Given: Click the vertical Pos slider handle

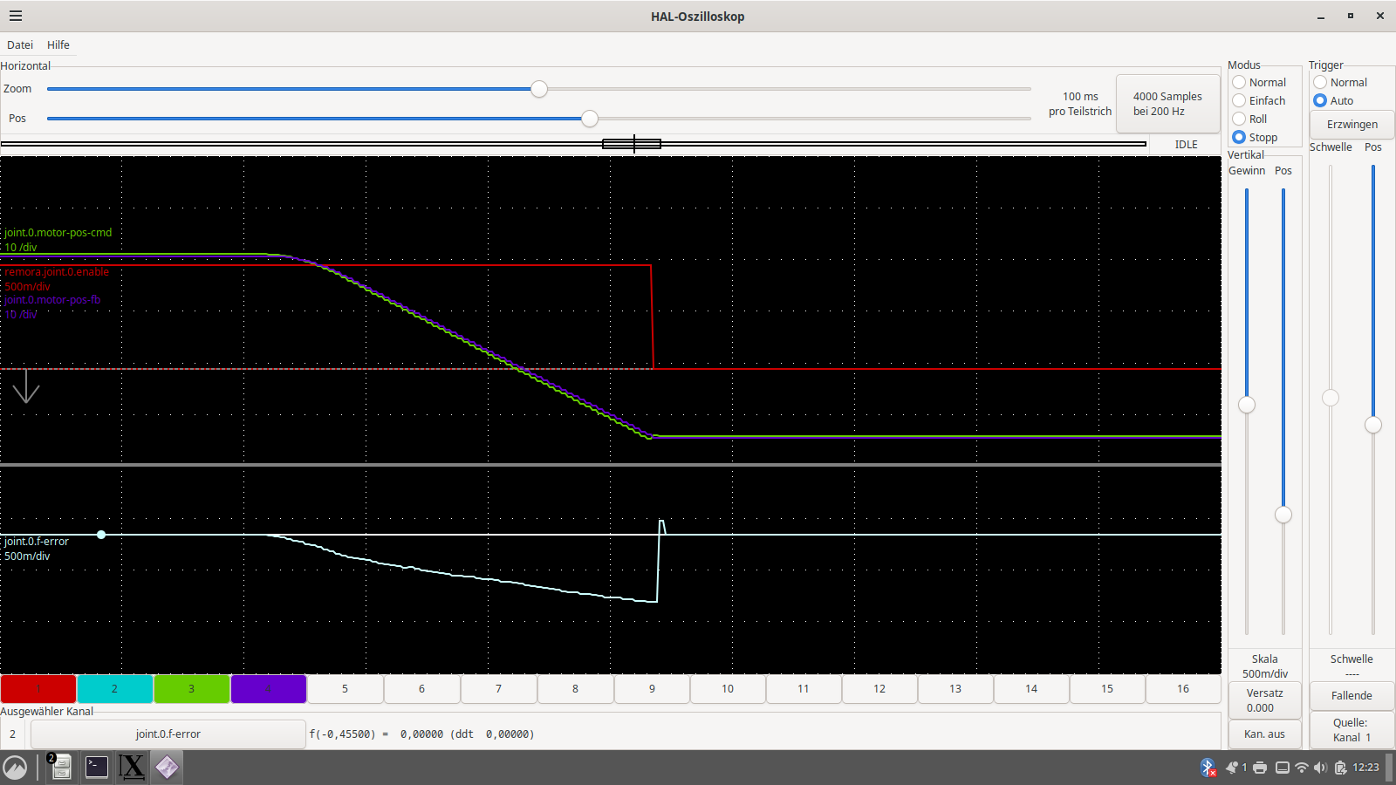Looking at the screenshot, I should (x=1283, y=515).
